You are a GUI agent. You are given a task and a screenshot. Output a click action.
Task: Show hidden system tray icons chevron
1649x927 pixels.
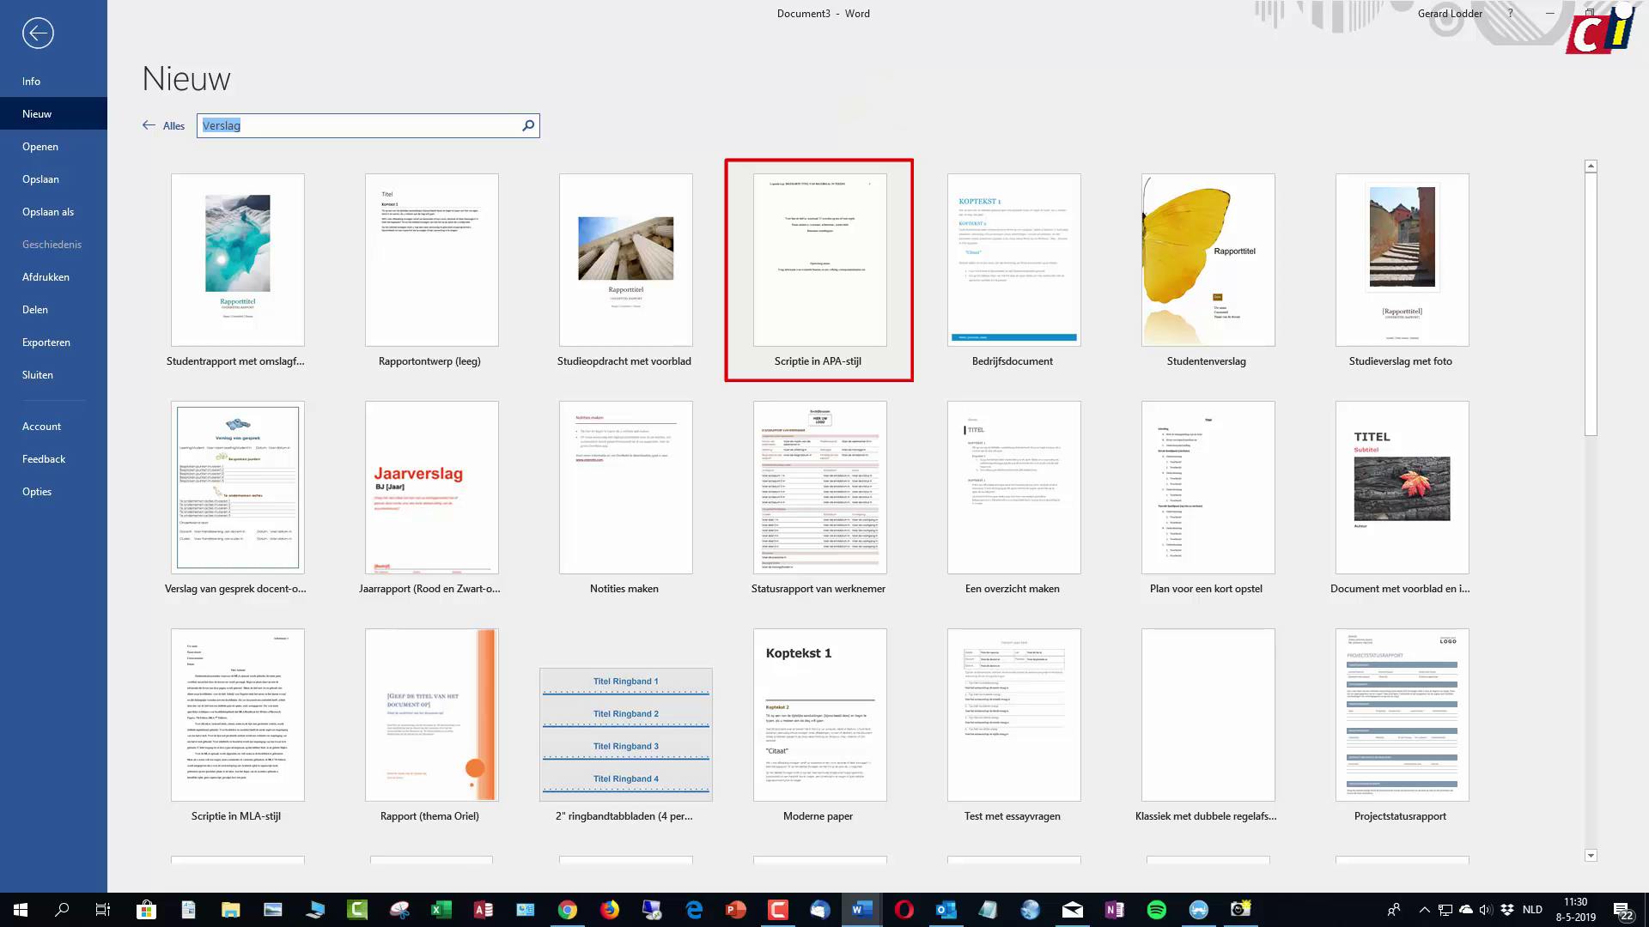(1424, 910)
